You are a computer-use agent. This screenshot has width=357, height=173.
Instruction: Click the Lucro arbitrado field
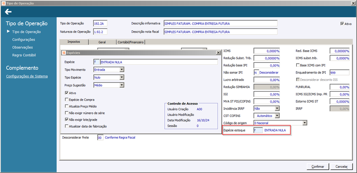[266, 80]
